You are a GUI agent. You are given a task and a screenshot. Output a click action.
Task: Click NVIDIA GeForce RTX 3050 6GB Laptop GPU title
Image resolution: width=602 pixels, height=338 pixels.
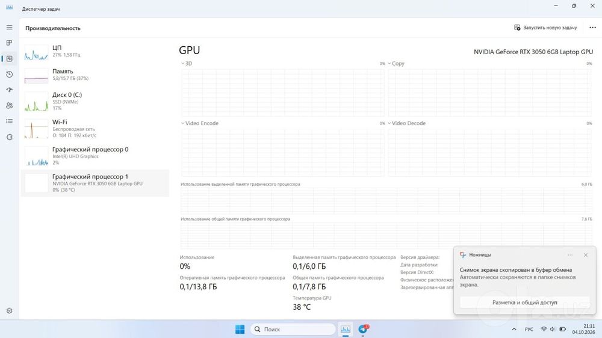pos(533,52)
